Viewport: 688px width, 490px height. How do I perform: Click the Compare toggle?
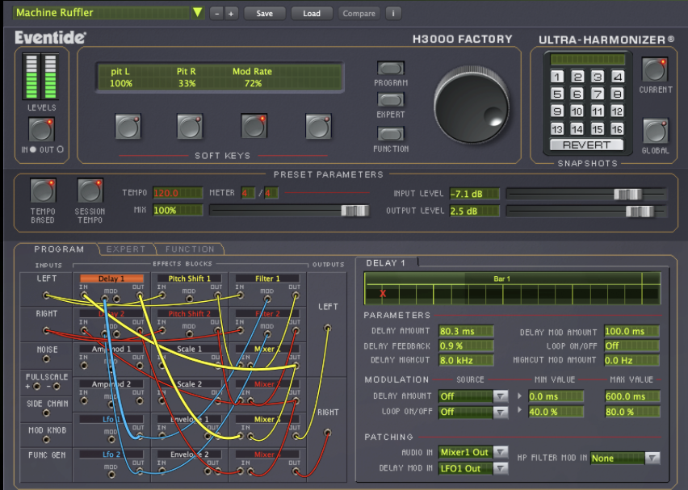(x=358, y=13)
